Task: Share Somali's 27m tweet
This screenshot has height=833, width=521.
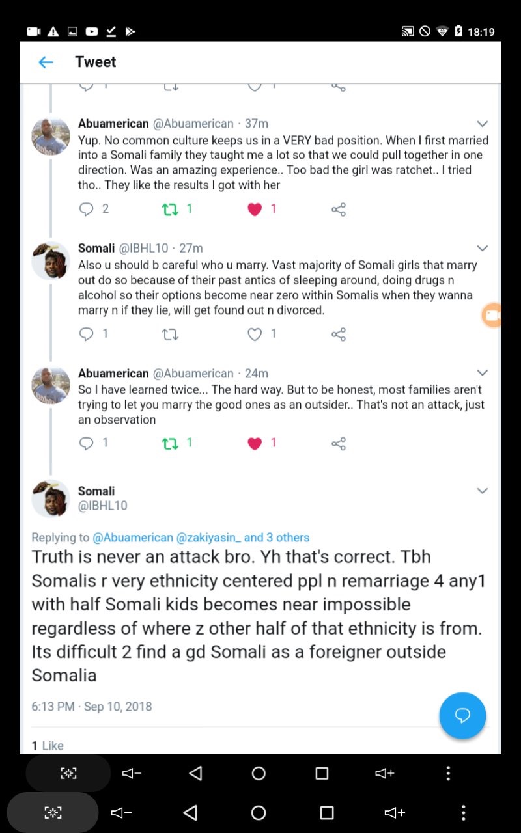Action: 339,334
